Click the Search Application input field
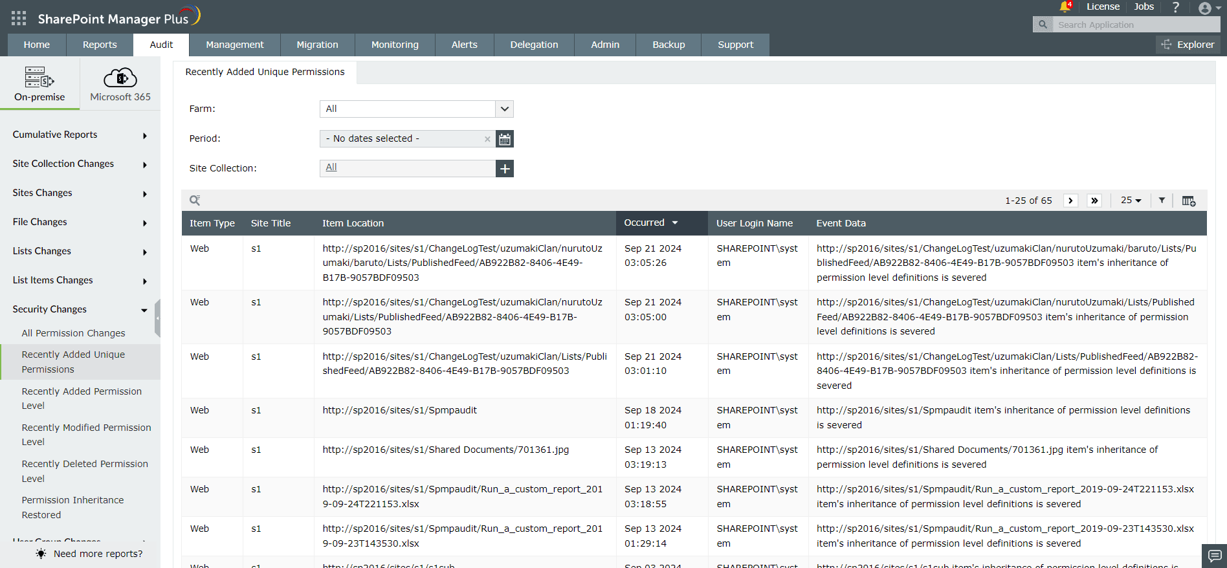Screen dimensions: 1227x568 tap(1136, 25)
